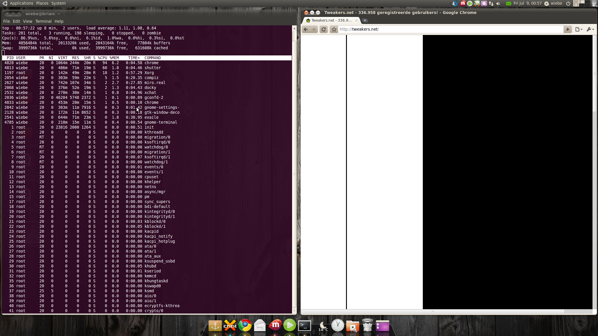
Task: Open Chrome's page menu dropdown
Action: tap(578, 29)
